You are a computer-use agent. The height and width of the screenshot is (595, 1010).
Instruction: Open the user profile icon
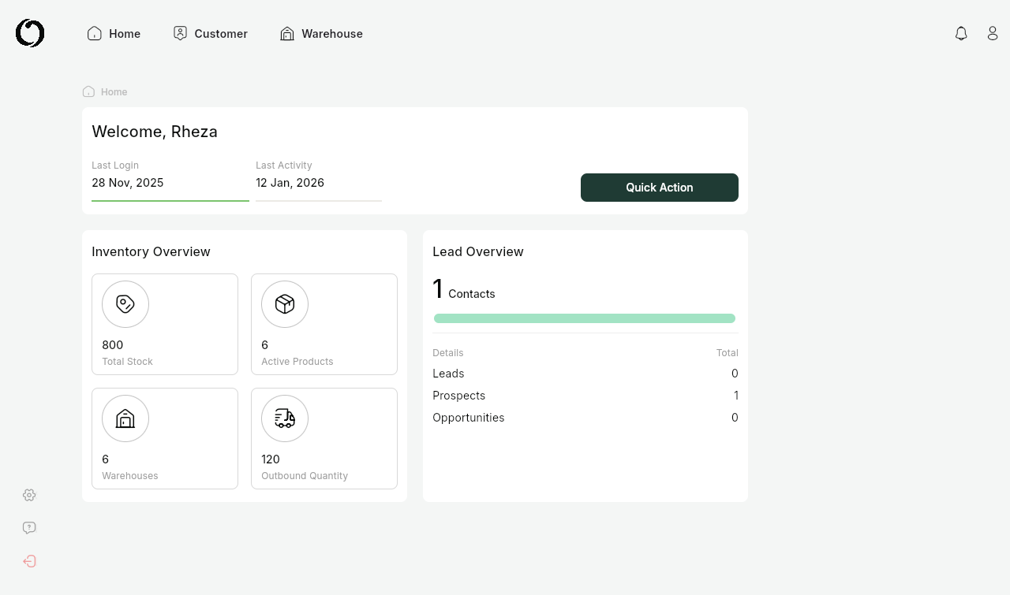point(993,33)
